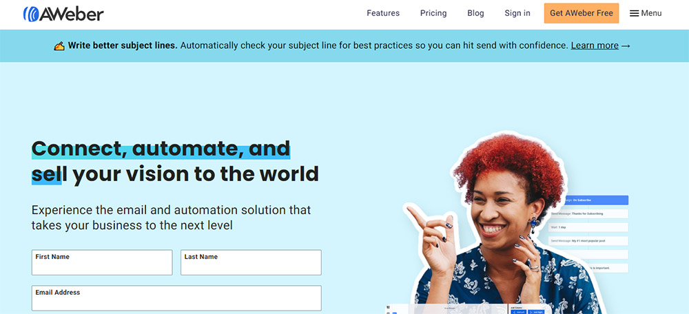Screen dimensions: 689x314
Task: Open the Features nav item
Action: pyautogui.click(x=383, y=13)
